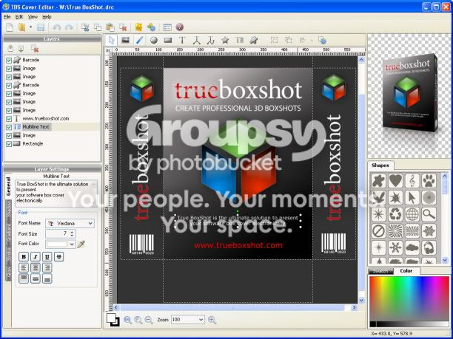
Task: Toggle bold text formatting
Action: (x=24, y=256)
